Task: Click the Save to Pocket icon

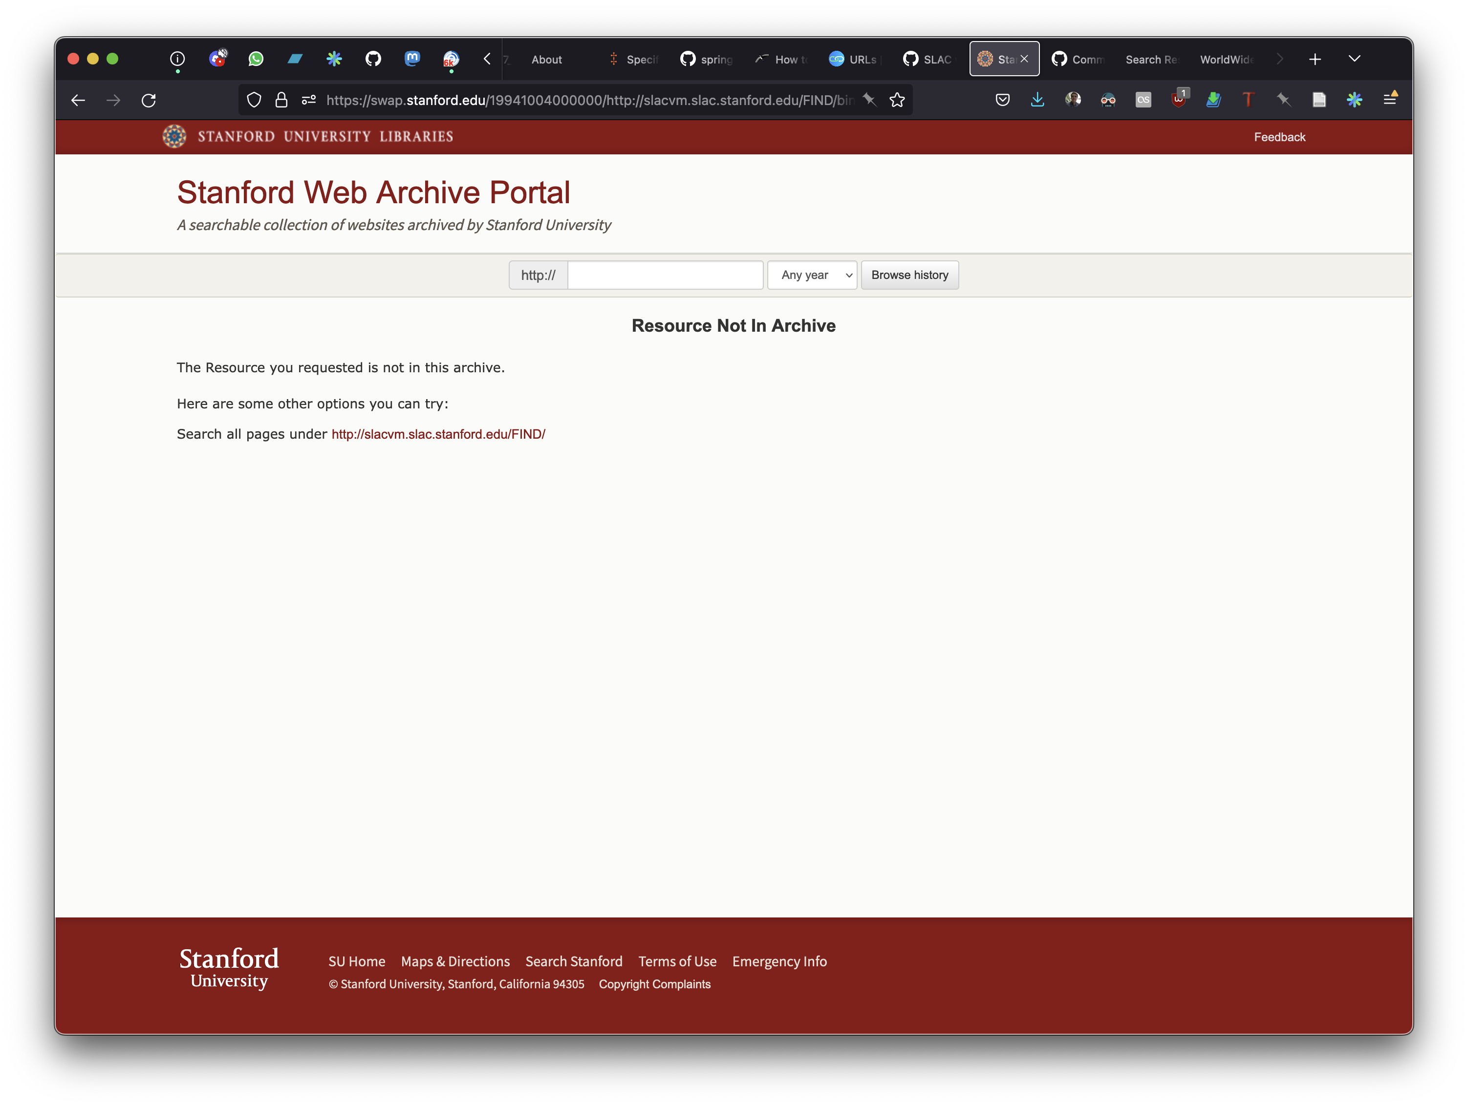Action: click(1002, 100)
